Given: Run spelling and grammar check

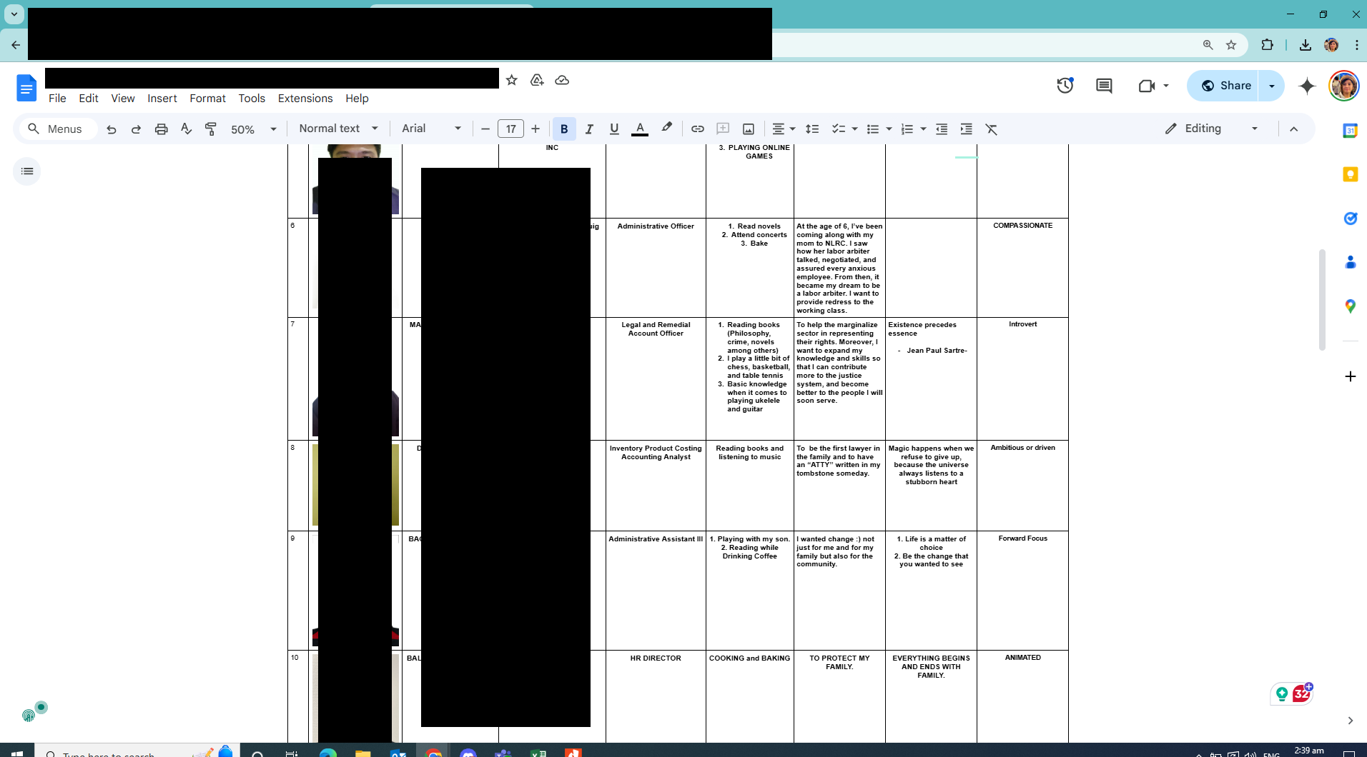Looking at the screenshot, I should pos(186,129).
